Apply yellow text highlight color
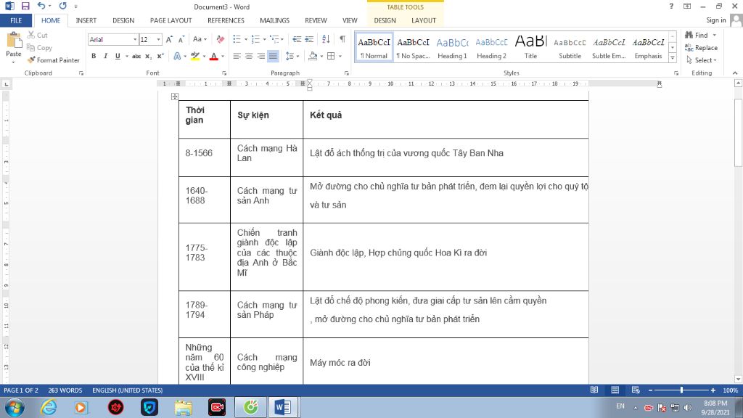743x418 pixels. [194, 56]
